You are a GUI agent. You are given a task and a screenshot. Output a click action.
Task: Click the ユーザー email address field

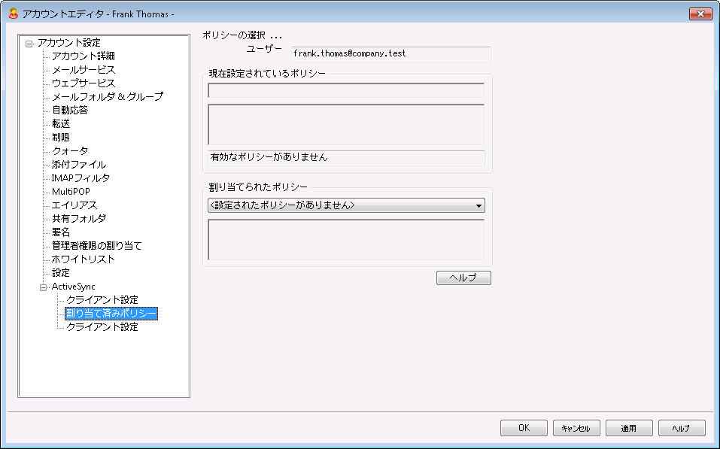click(390, 54)
